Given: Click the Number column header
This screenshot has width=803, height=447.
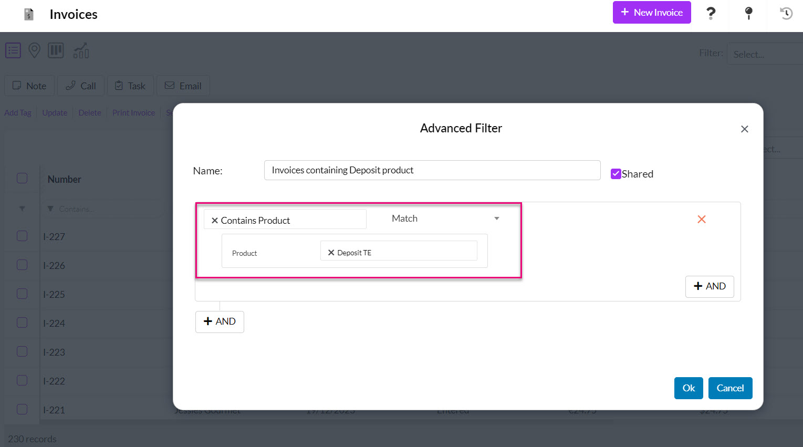Looking at the screenshot, I should [x=65, y=179].
